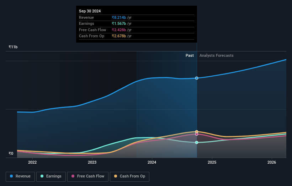The height and width of the screenshot is (186, 292).
Task: Click the ₹2.678b cash from op value
Action: (x=119, y=36)
